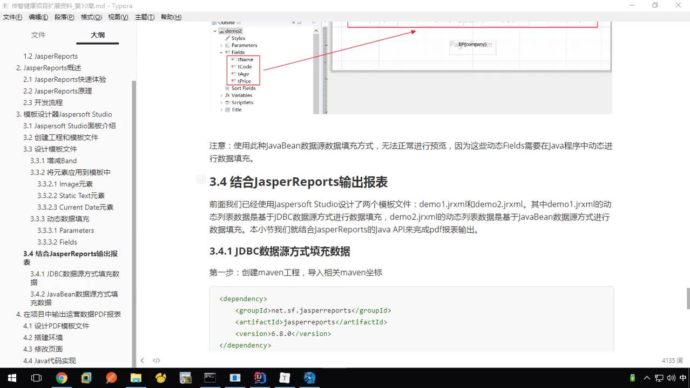Open the 格式 (Format) menu
This screenshot has height=388, width=690.
click(x=91, y=17)
